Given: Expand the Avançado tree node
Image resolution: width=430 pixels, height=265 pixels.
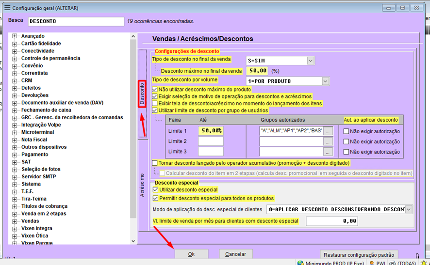Looking at the screenshot, I should pyautogui.click(x=15, y=36).
